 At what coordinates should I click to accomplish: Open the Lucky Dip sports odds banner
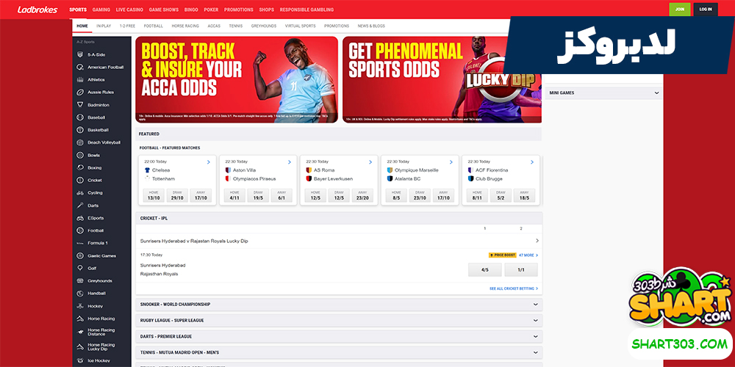442,79
